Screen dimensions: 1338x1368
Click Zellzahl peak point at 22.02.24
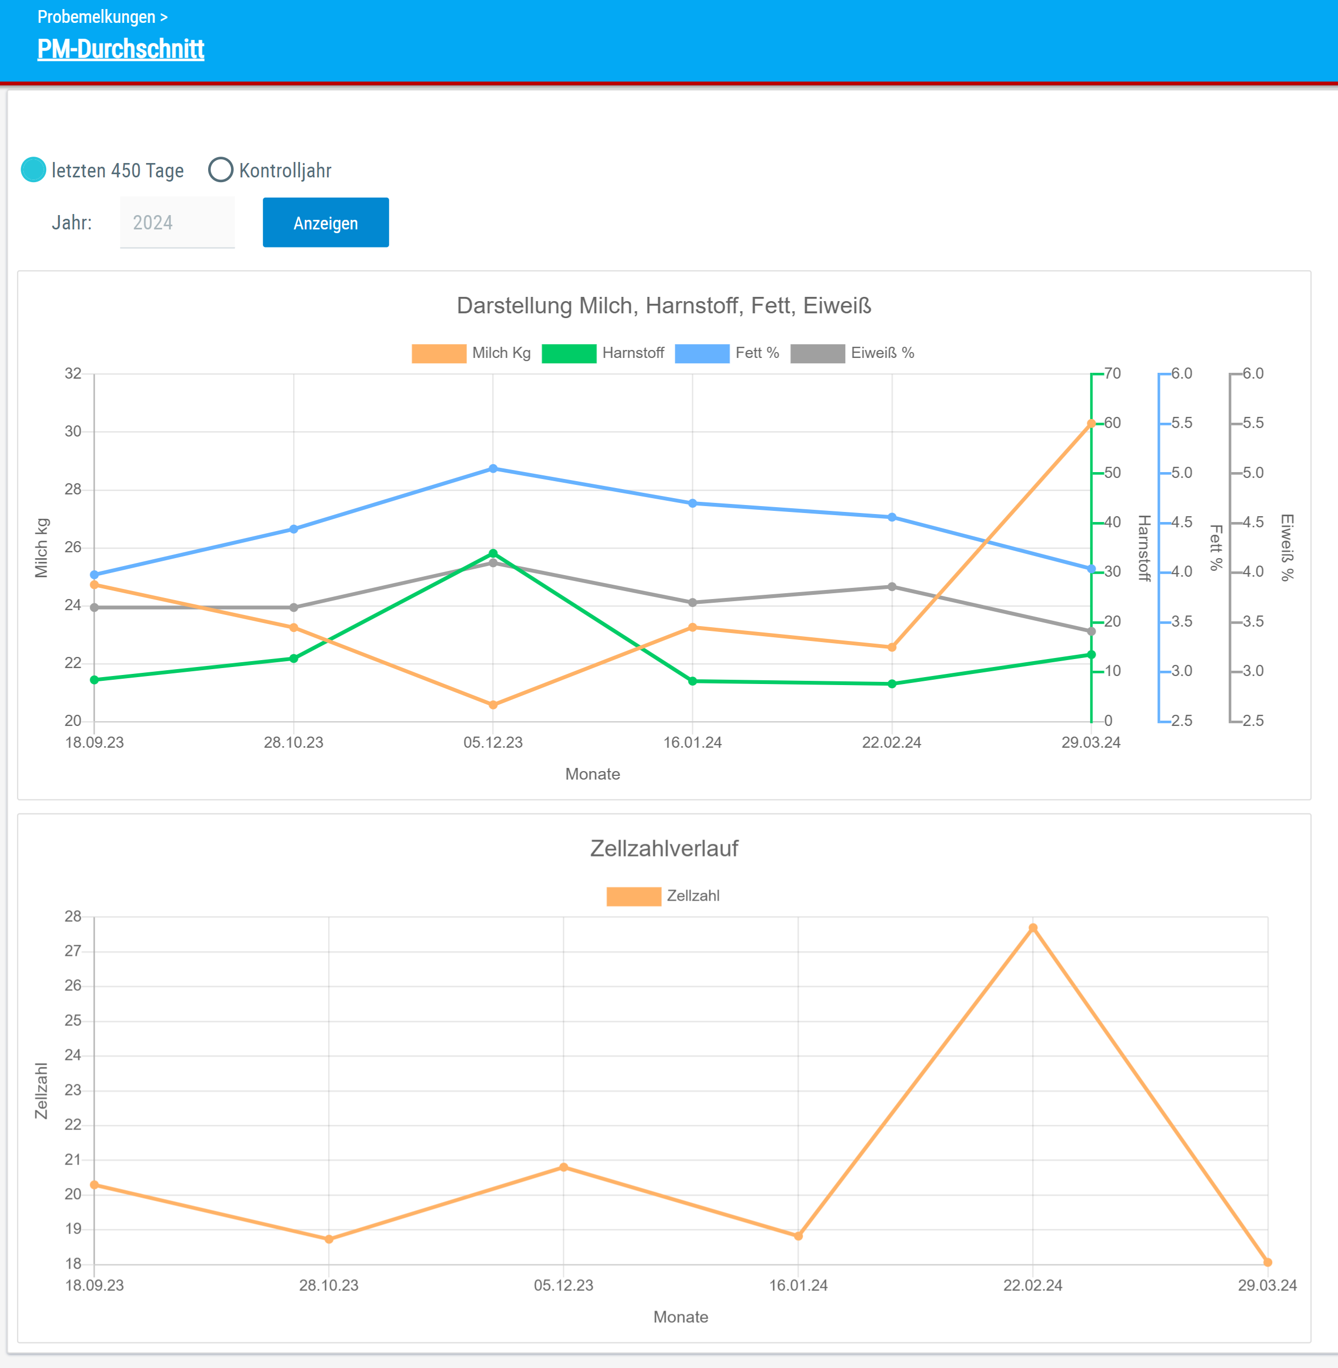pyautogui.click(x=1032, y=928)
